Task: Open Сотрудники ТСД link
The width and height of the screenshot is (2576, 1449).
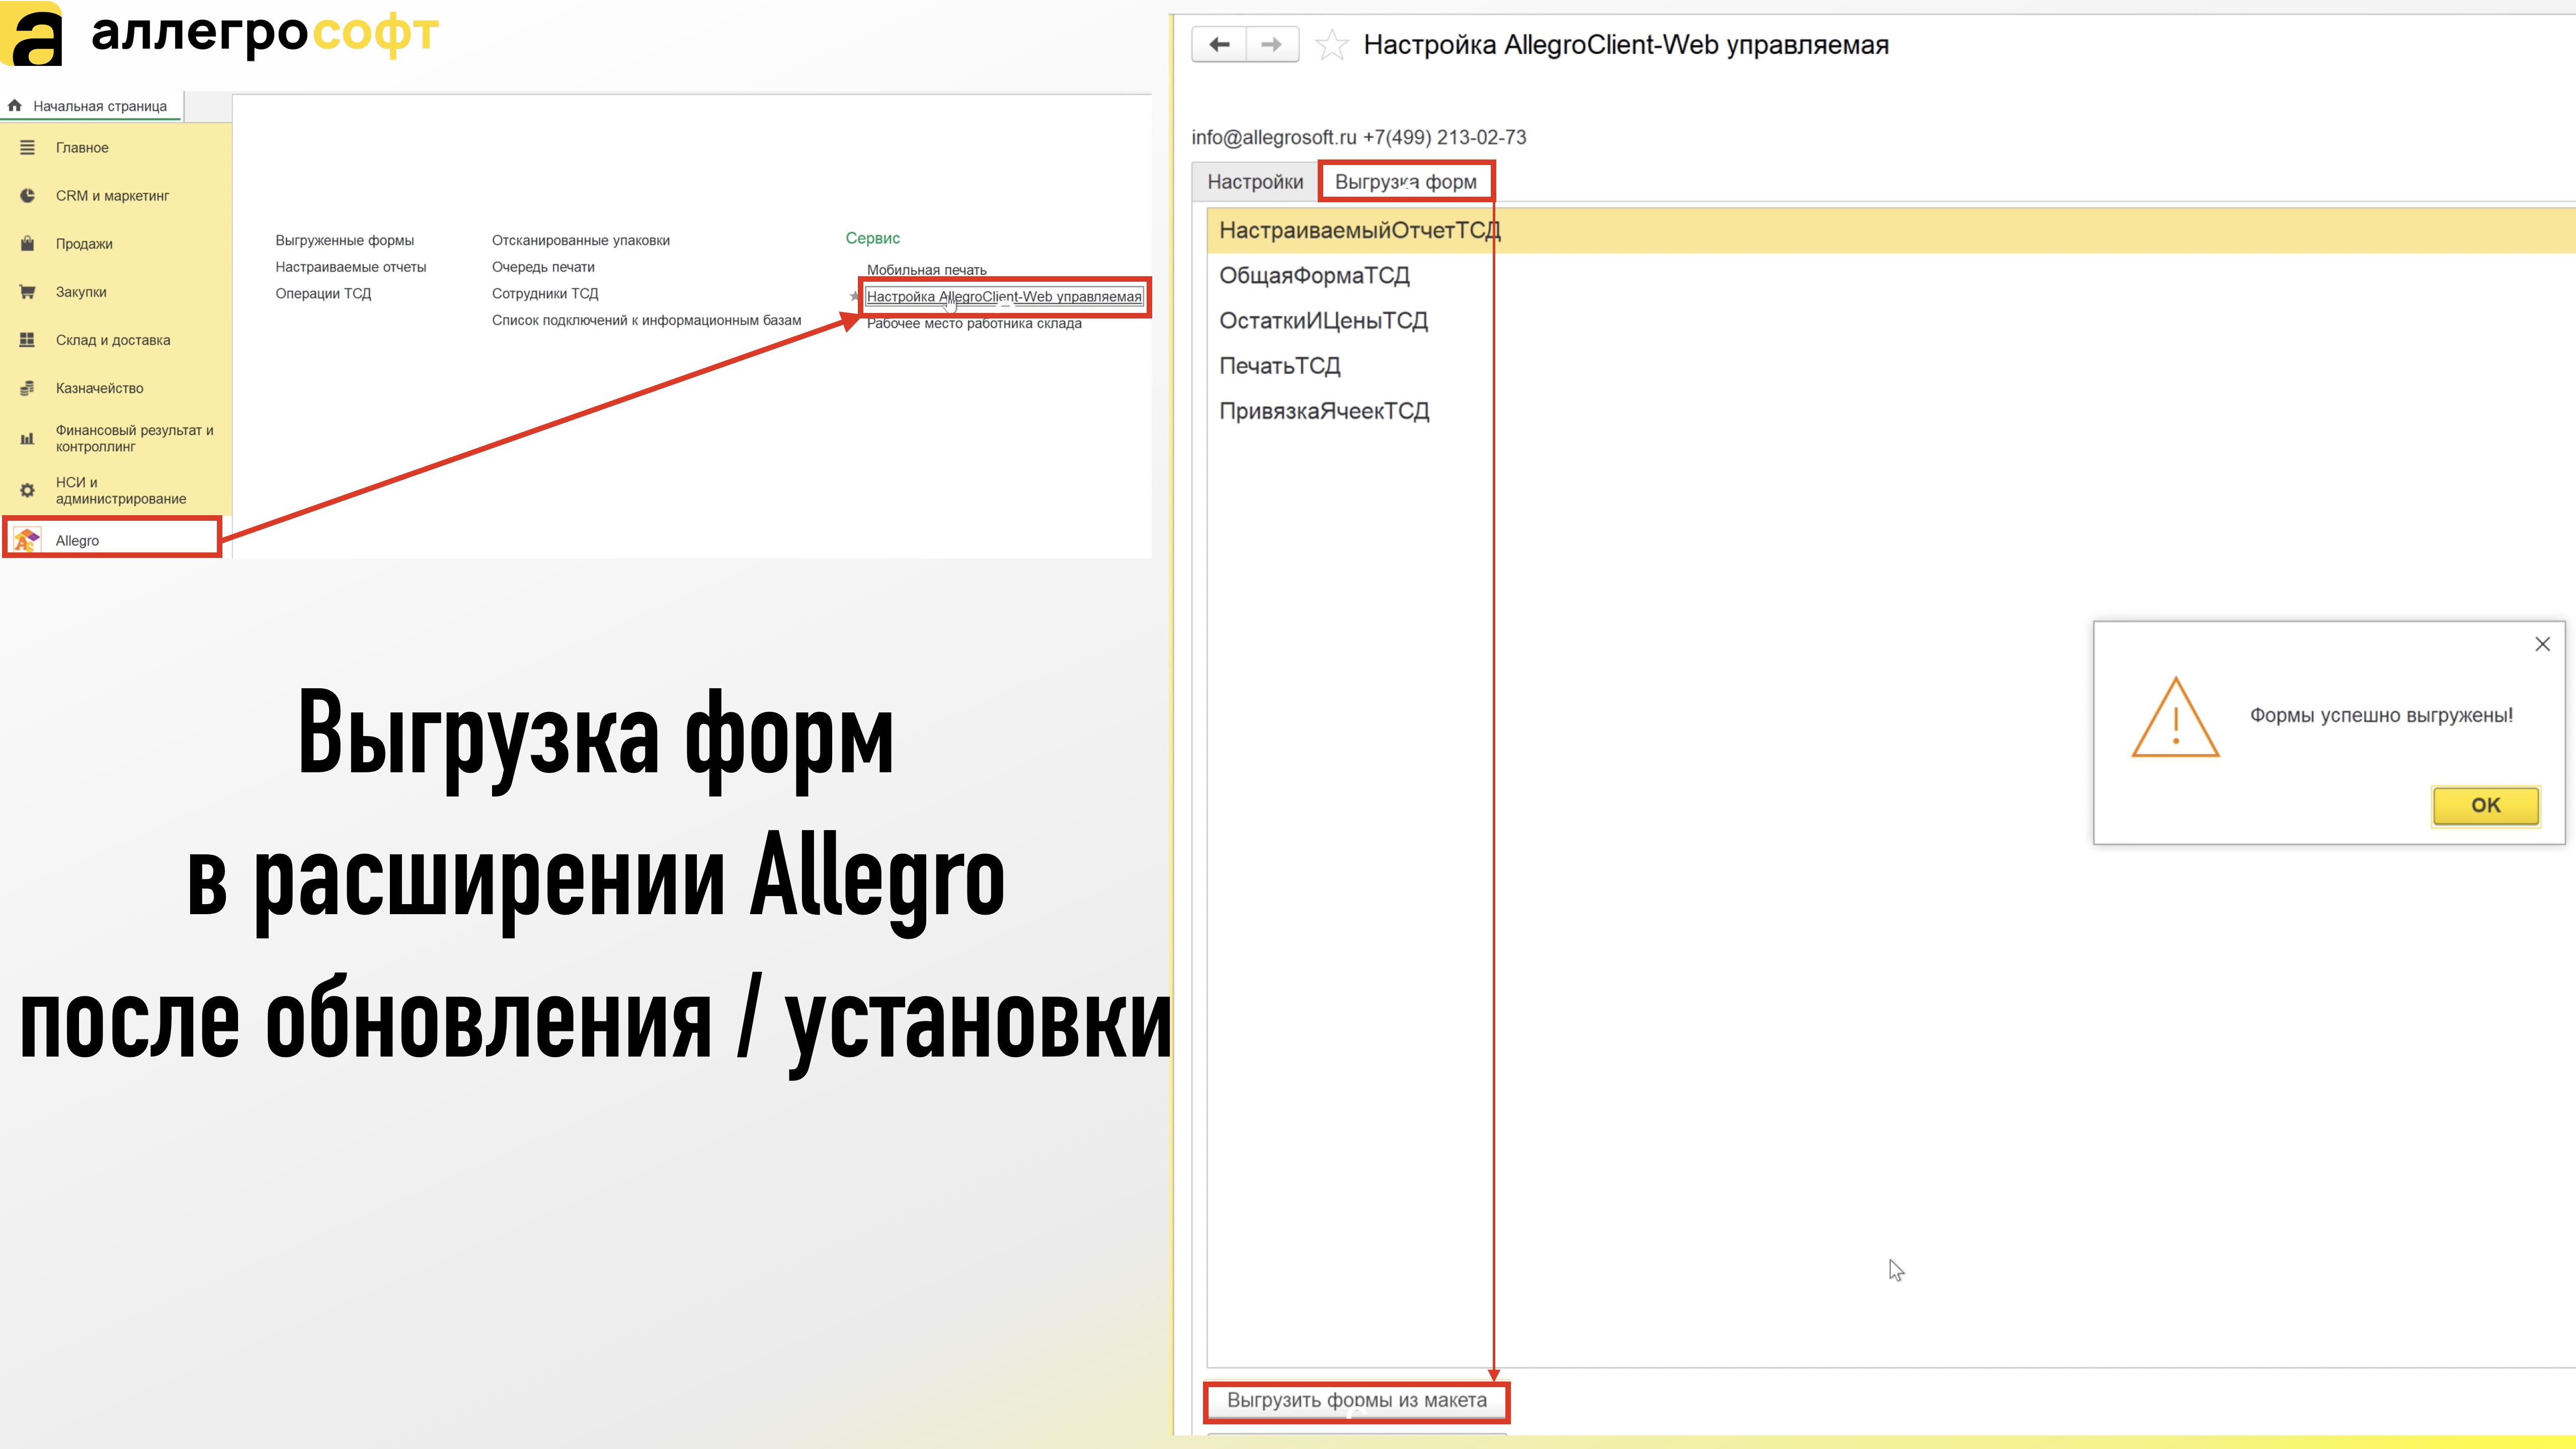Action: (x=545, y=294)
